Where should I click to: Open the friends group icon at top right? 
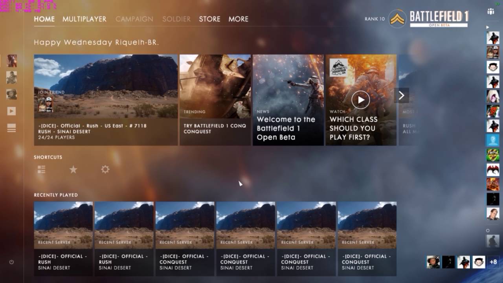491,11
